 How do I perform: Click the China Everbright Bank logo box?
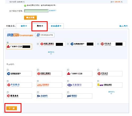[110, 85]
